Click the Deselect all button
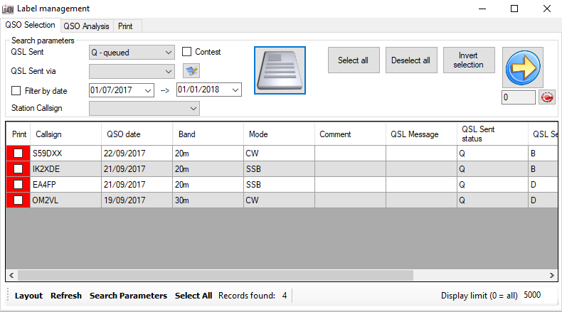This screenshot has height=312, width=562. [411, 60]
